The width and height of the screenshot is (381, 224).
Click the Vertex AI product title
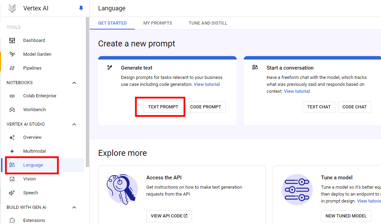(x=36, y=8)
